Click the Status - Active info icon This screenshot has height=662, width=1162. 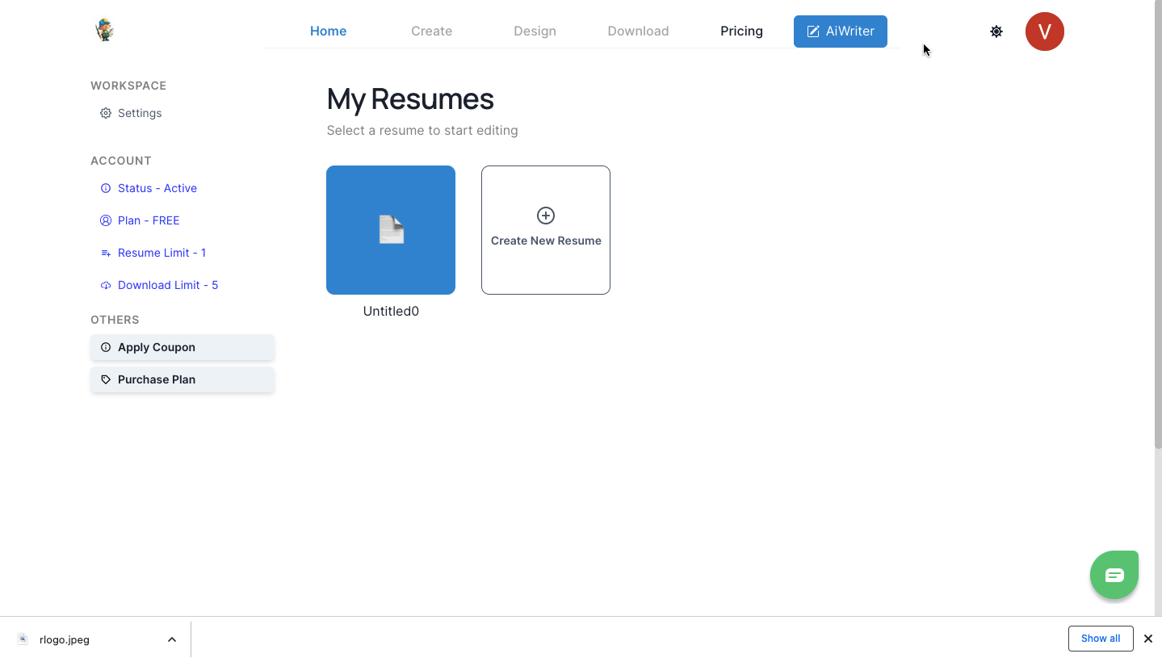[106, 187]
